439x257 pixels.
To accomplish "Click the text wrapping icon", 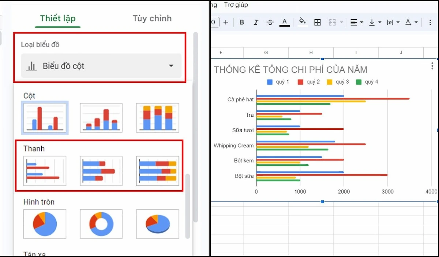I will point(390,22).
